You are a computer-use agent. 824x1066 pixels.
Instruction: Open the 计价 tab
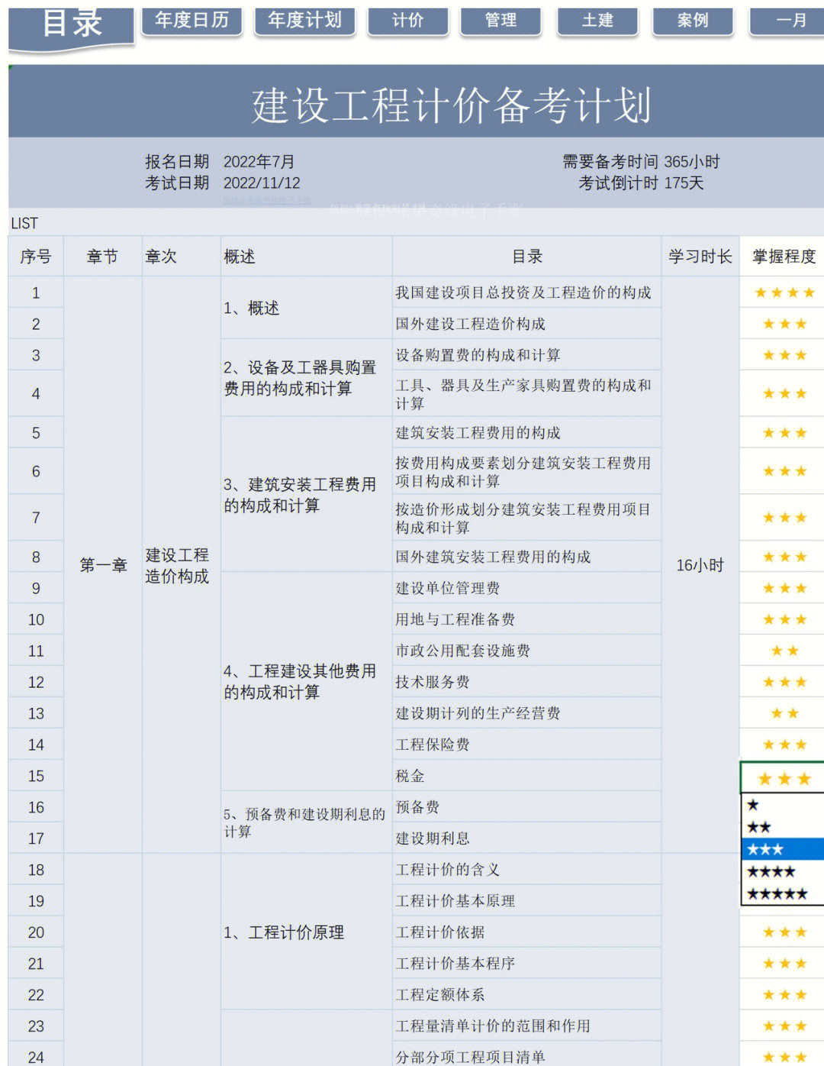(x=407, y=21)
